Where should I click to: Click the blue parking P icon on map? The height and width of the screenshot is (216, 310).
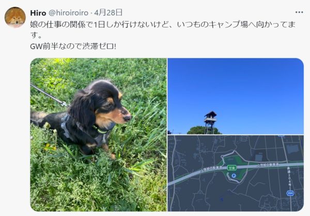(x=234, y=176)
